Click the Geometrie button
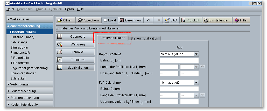Viewport: 267px width, 111px height. point(75,37)
